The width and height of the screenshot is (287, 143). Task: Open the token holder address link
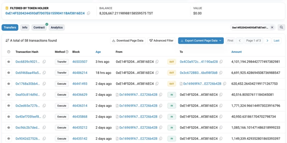pyautogui.click(x=45, y=13)
